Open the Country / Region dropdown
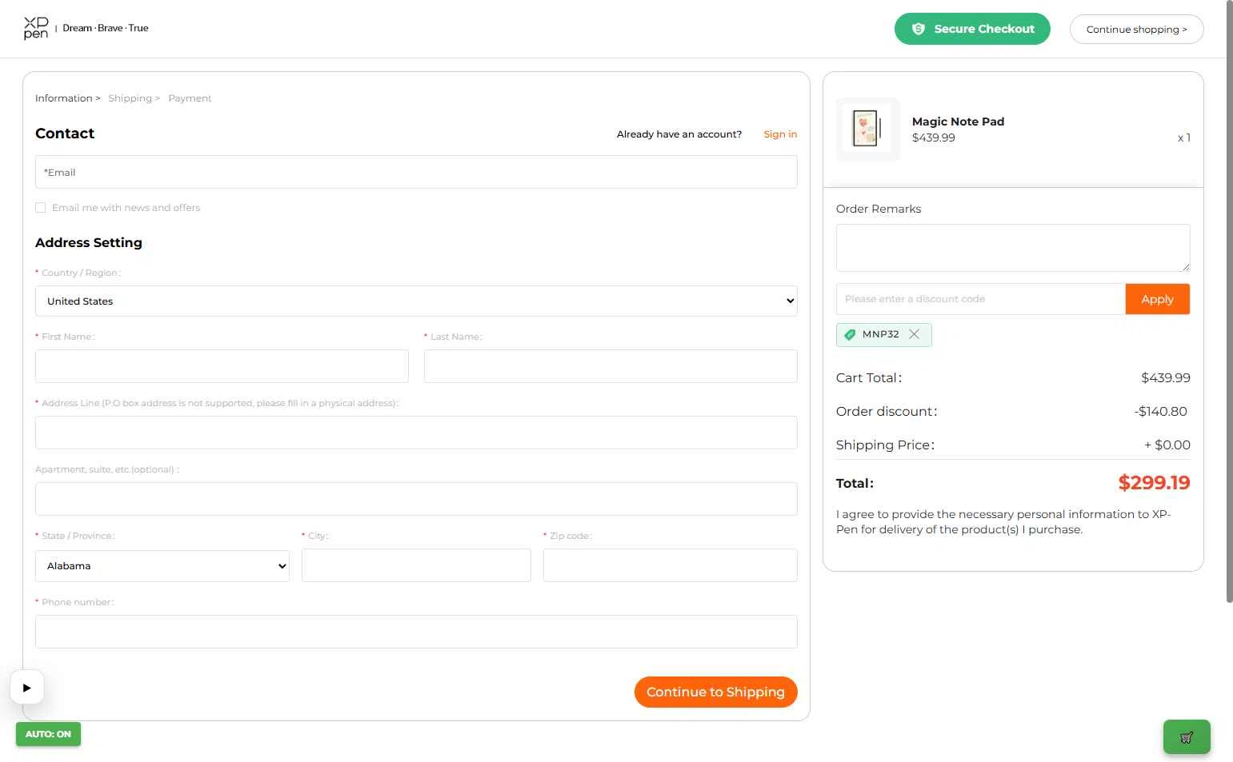Screen dimensions: 1233x762 416,301
